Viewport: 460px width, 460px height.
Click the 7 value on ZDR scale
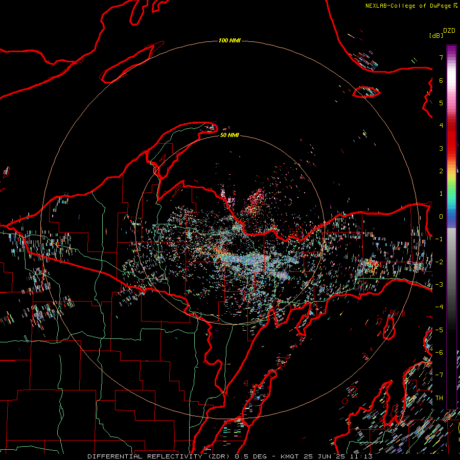441,57
